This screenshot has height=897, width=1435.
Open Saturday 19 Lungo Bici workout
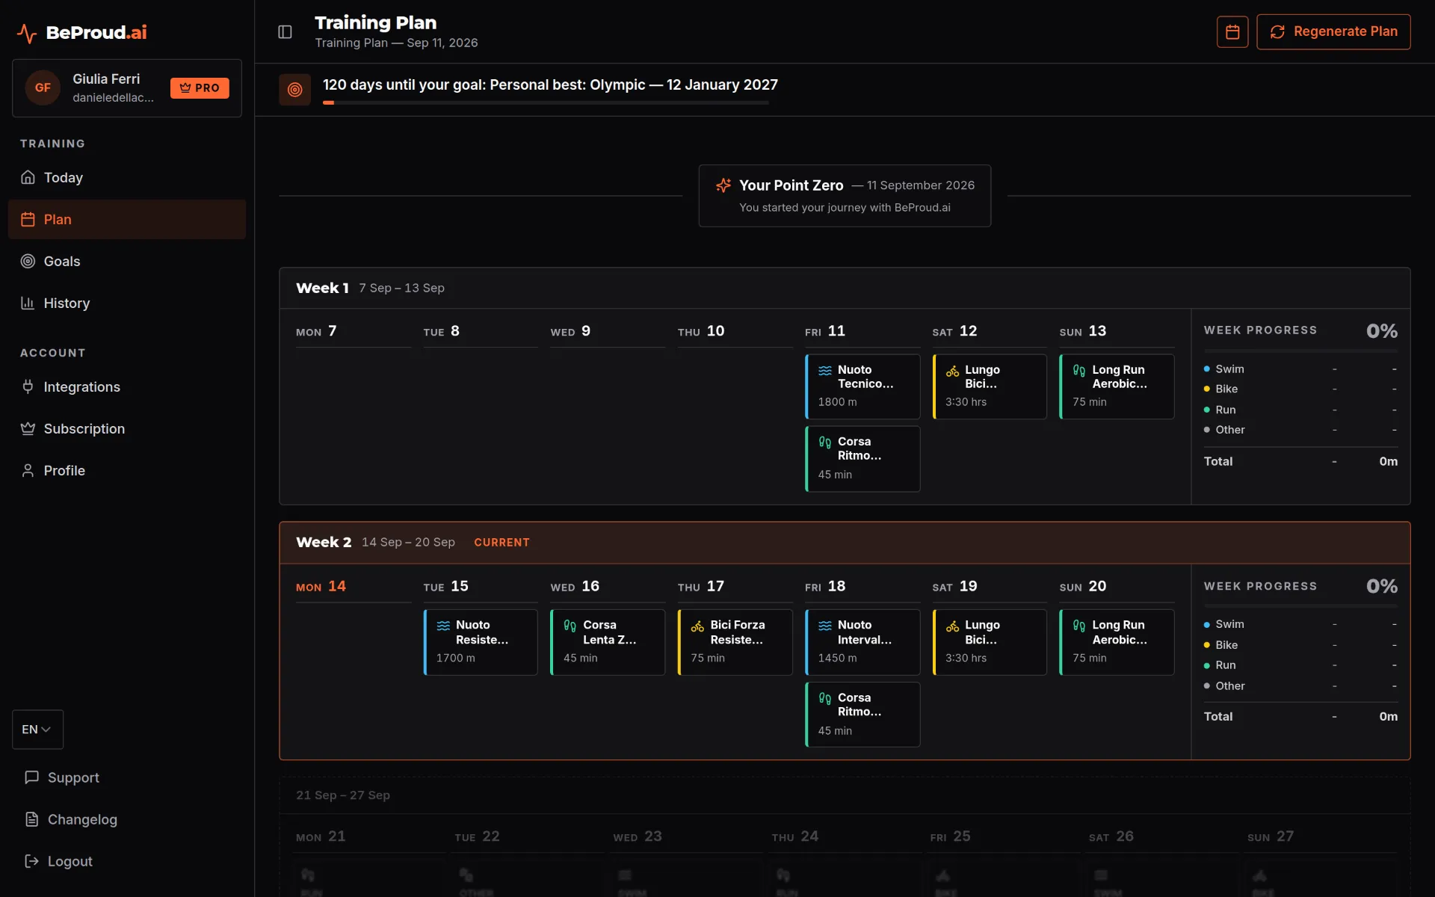990,642
